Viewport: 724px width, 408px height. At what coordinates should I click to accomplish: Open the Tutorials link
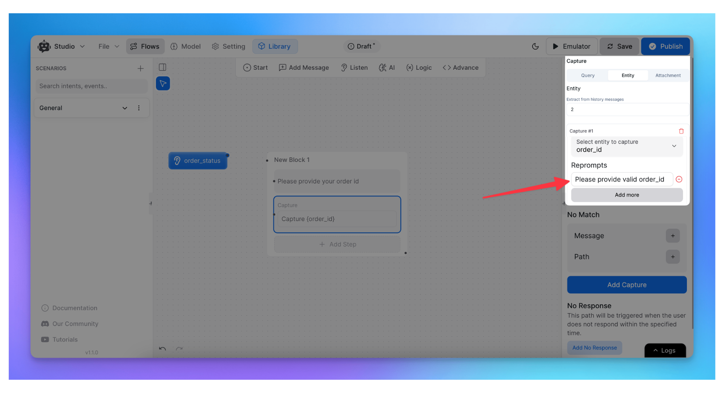point(59,340)
